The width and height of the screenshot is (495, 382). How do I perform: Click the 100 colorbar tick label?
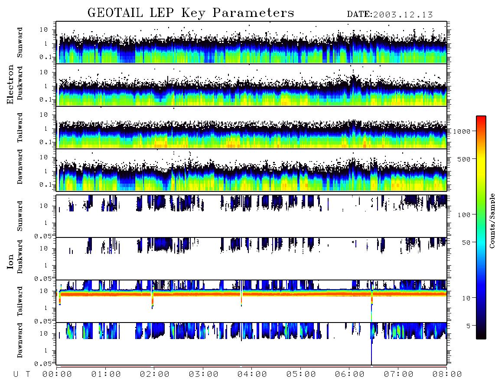pyautogui.click(x=464, y=215)
